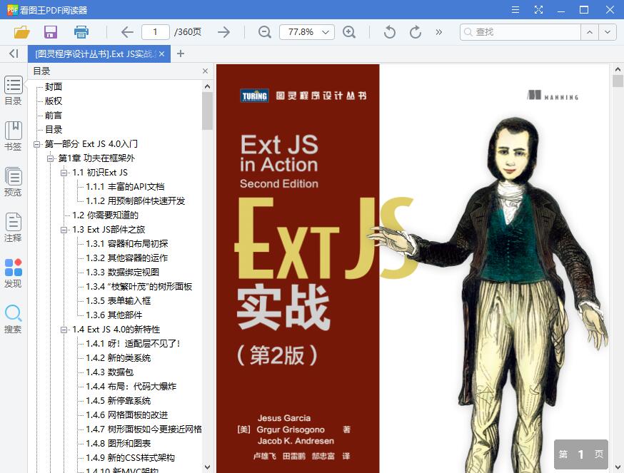The height and width of the screenshot is (473, 624).
Task: Click the page number input field
Action: [x=156, y=32]
